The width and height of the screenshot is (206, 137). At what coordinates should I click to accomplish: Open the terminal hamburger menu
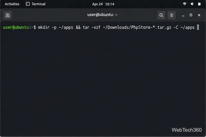coord(171,15)
